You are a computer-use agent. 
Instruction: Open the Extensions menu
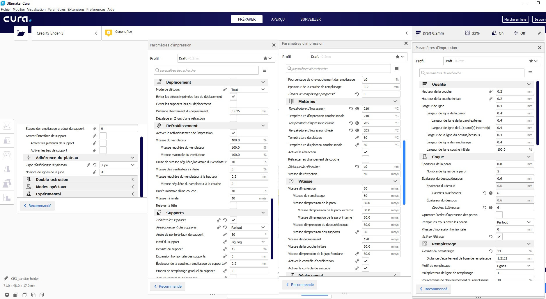[76, 9]
